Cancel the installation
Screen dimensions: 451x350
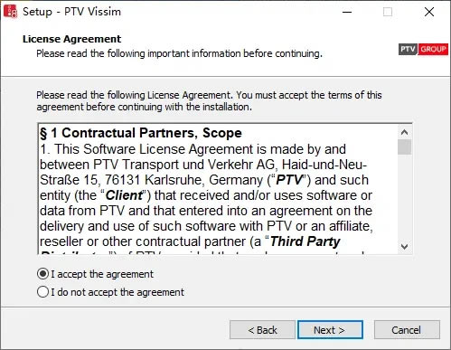click(407, 330)
